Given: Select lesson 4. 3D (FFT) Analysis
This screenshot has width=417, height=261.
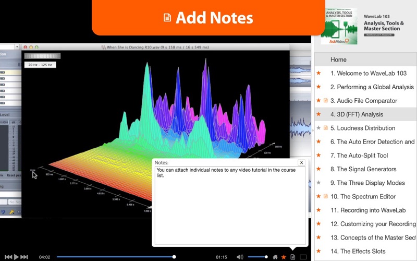Looking at the screenshot, I should [x=366, y=114].
